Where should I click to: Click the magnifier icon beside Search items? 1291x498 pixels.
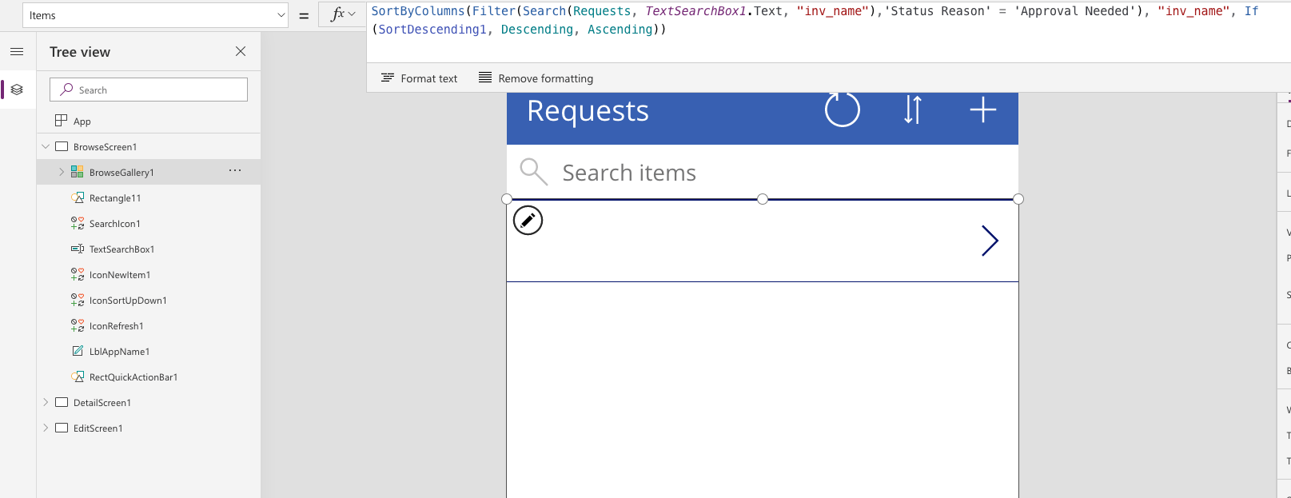pyautogui.click(x=533, y=172)
